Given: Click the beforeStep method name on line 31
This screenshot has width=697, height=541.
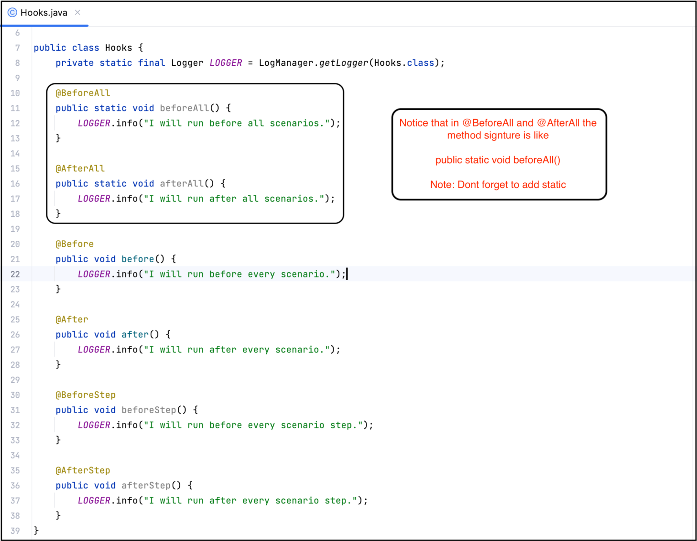Looking at the screenshot, I should [x=148, y=410].
